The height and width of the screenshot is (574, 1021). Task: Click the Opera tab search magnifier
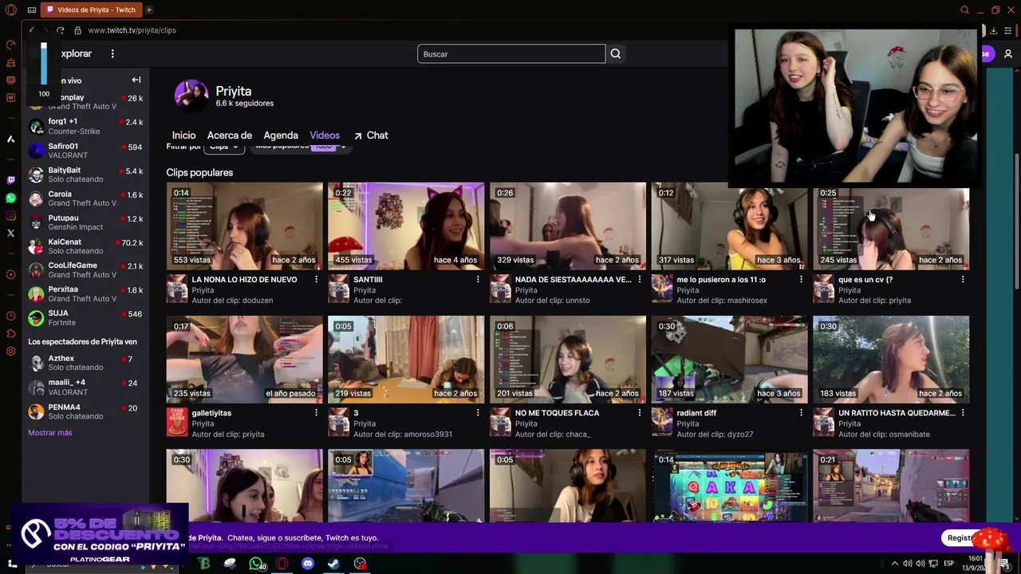coord(964,10)
